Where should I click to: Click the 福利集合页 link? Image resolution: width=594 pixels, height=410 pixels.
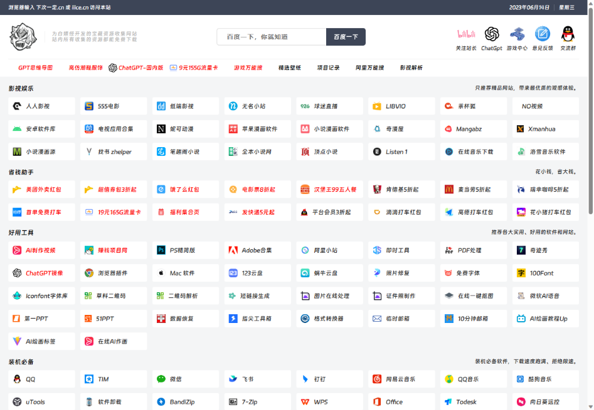[x=186, y=212]
